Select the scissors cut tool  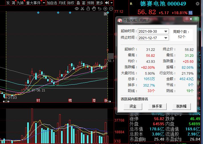click(82, 9)
